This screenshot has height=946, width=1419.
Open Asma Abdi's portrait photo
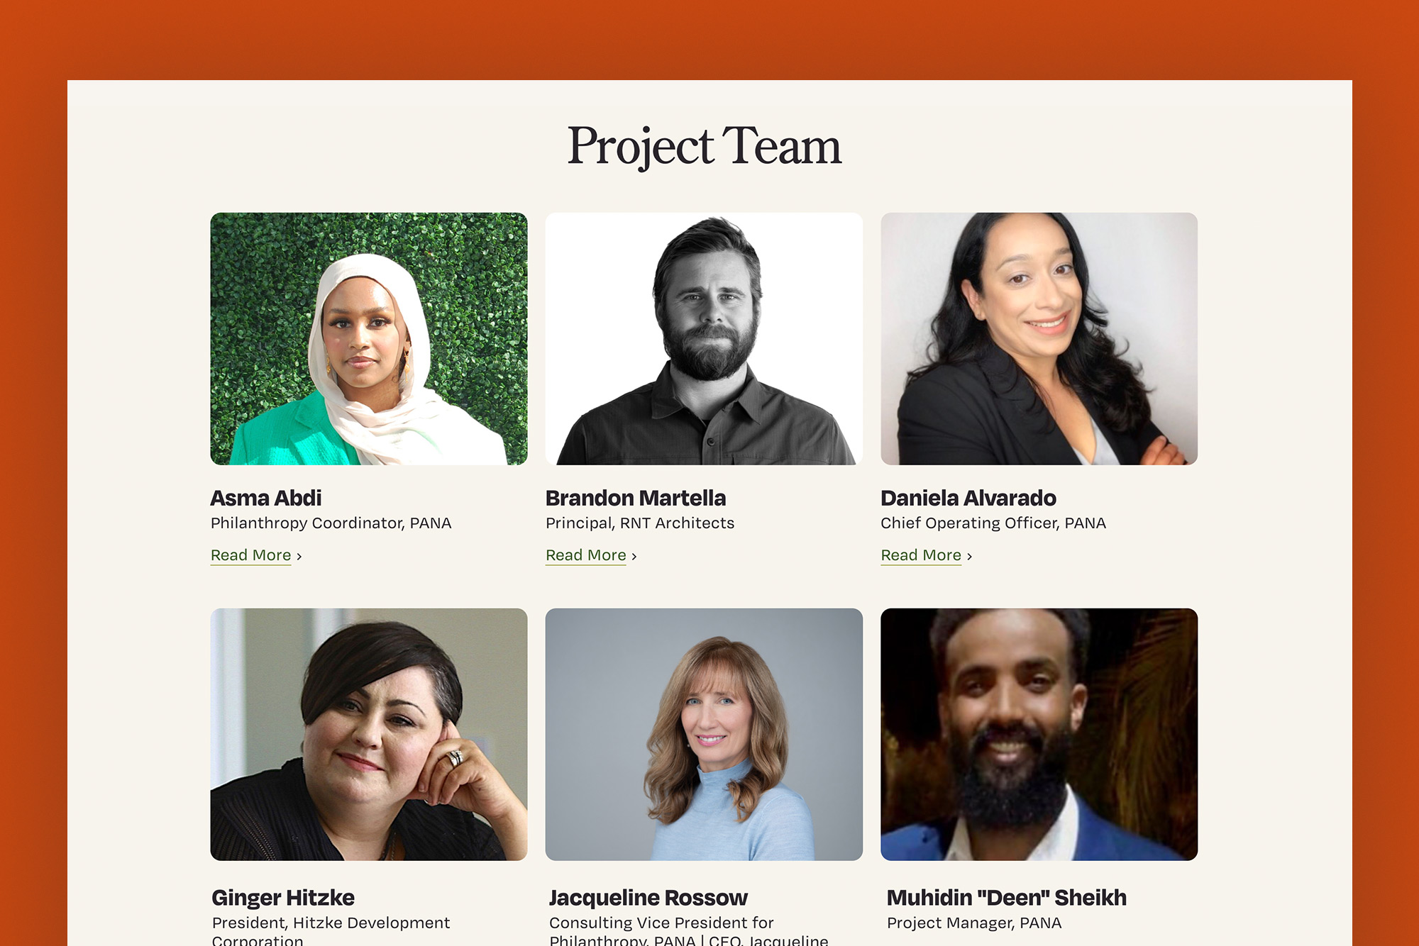(369, 339)
